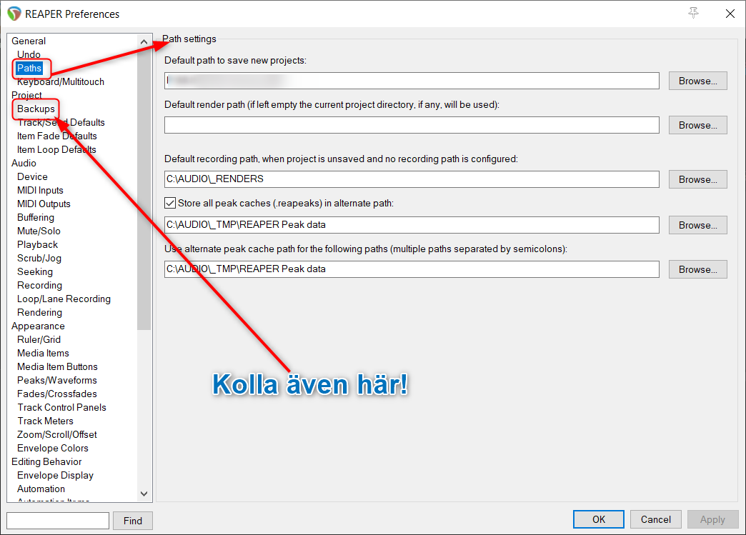
Task: Toggle Store all peak caches checkbox
Action: (170, 203)
